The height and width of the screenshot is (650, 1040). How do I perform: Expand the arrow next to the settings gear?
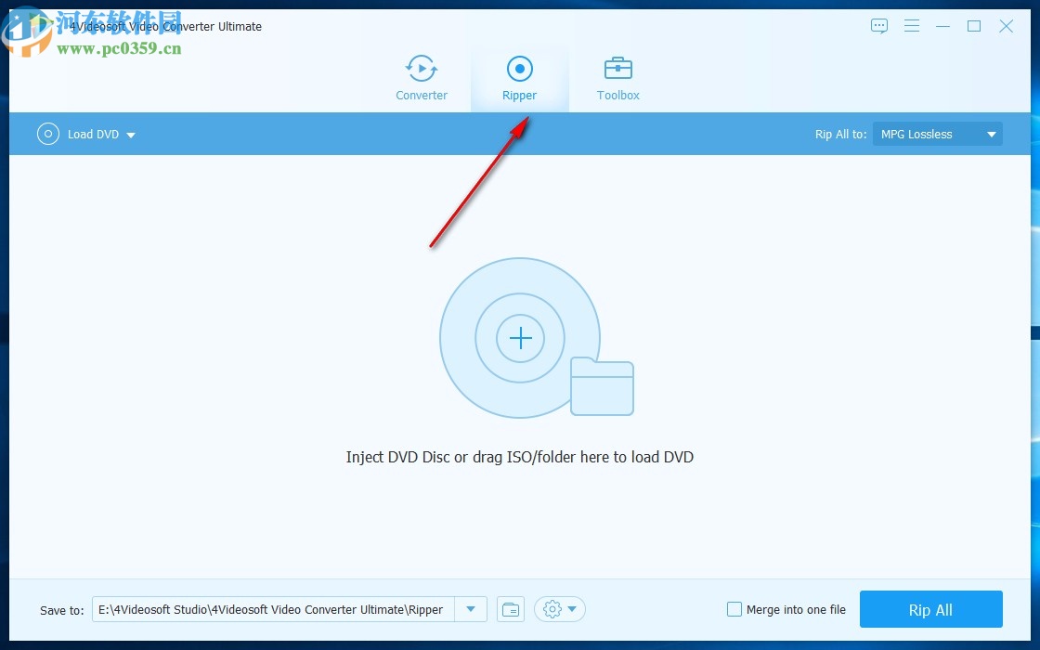569,609
